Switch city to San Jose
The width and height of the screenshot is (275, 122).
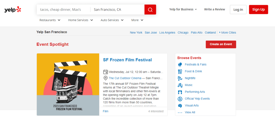[x=151, y=33]
